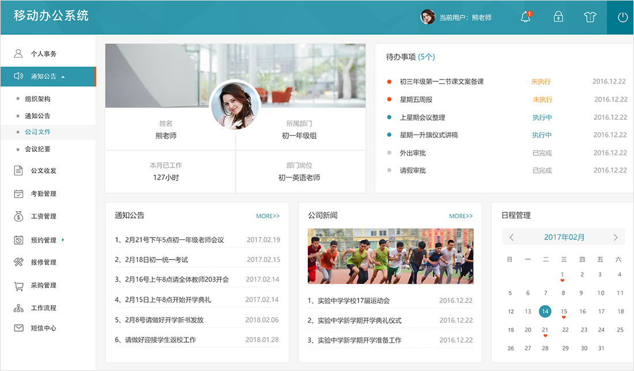
Task: Open 考勤管理 attendance calendar icon
Action: click(18, 194)
